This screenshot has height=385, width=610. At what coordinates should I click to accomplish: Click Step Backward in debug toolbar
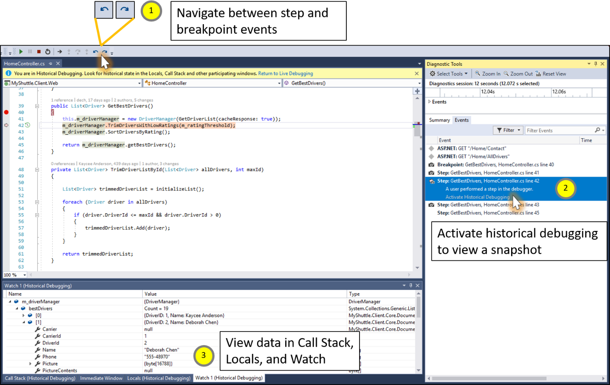[x=95, y=52]
